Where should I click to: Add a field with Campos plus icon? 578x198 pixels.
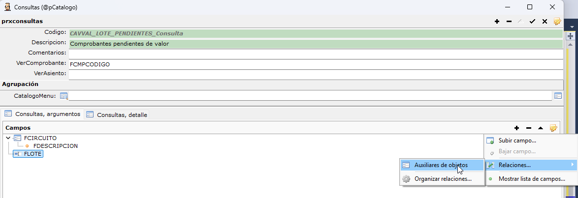pyautogui.click(x=516, y=128)
